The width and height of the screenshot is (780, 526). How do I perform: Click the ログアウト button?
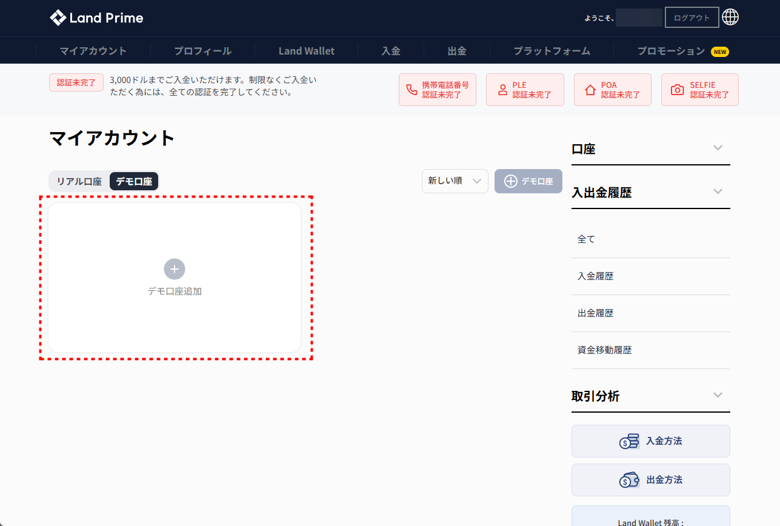692,18
